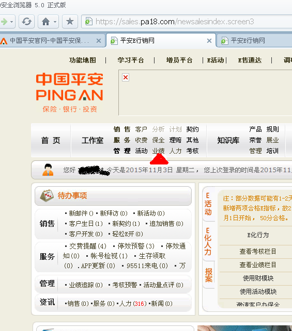The width and height of the screenshot is (292, 331).
Task: Open 新拜访 (0) pending item
Action: pos(114,213)
